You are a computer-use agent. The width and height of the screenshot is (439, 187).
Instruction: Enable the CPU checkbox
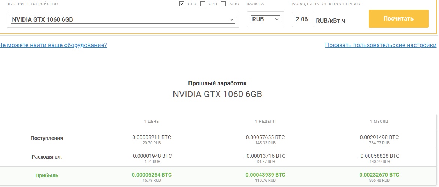tap(203, 4)
